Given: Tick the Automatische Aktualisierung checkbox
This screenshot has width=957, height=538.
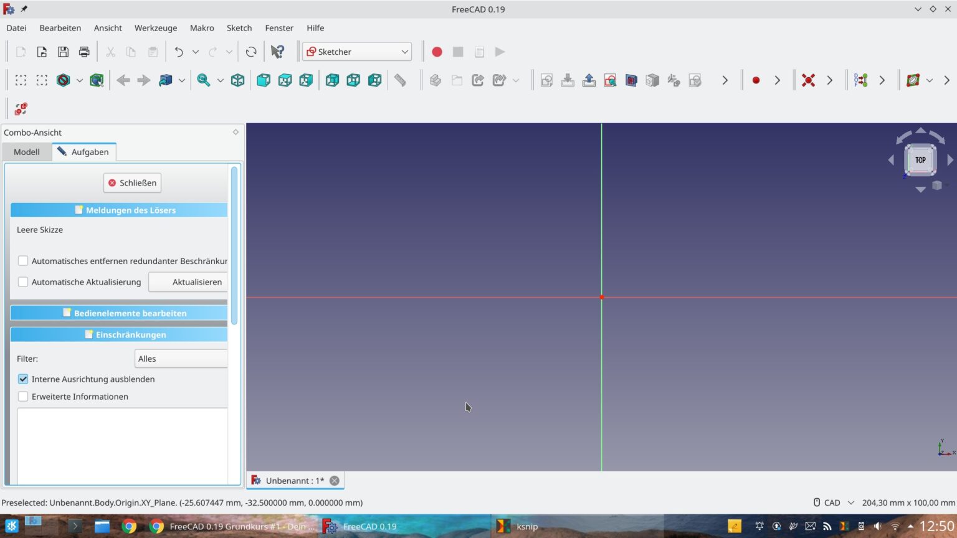Looking at the screenshot, I should coord(23,282).
